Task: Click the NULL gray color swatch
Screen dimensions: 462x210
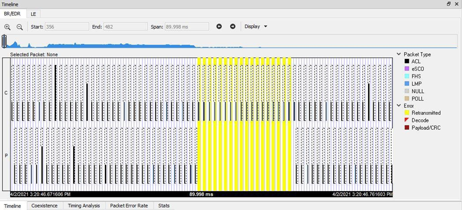Action: click(407, 91)
